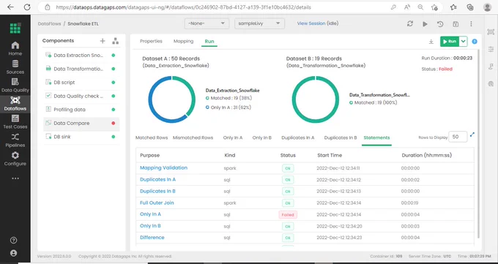Open the Matched Rows tab
The height and width of the screenshot is (264, 498).
152,137
